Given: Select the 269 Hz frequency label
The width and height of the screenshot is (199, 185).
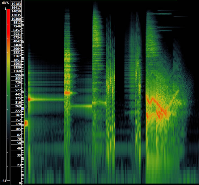Looking at the screenshot, I should click(x=16, y=106).
